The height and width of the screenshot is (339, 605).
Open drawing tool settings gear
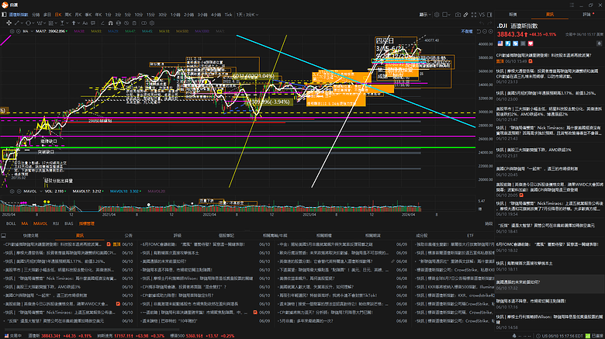click(152, 23)
